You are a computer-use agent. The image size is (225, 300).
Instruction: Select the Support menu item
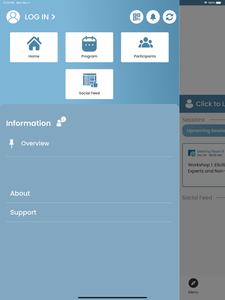[x=89, y=212]
